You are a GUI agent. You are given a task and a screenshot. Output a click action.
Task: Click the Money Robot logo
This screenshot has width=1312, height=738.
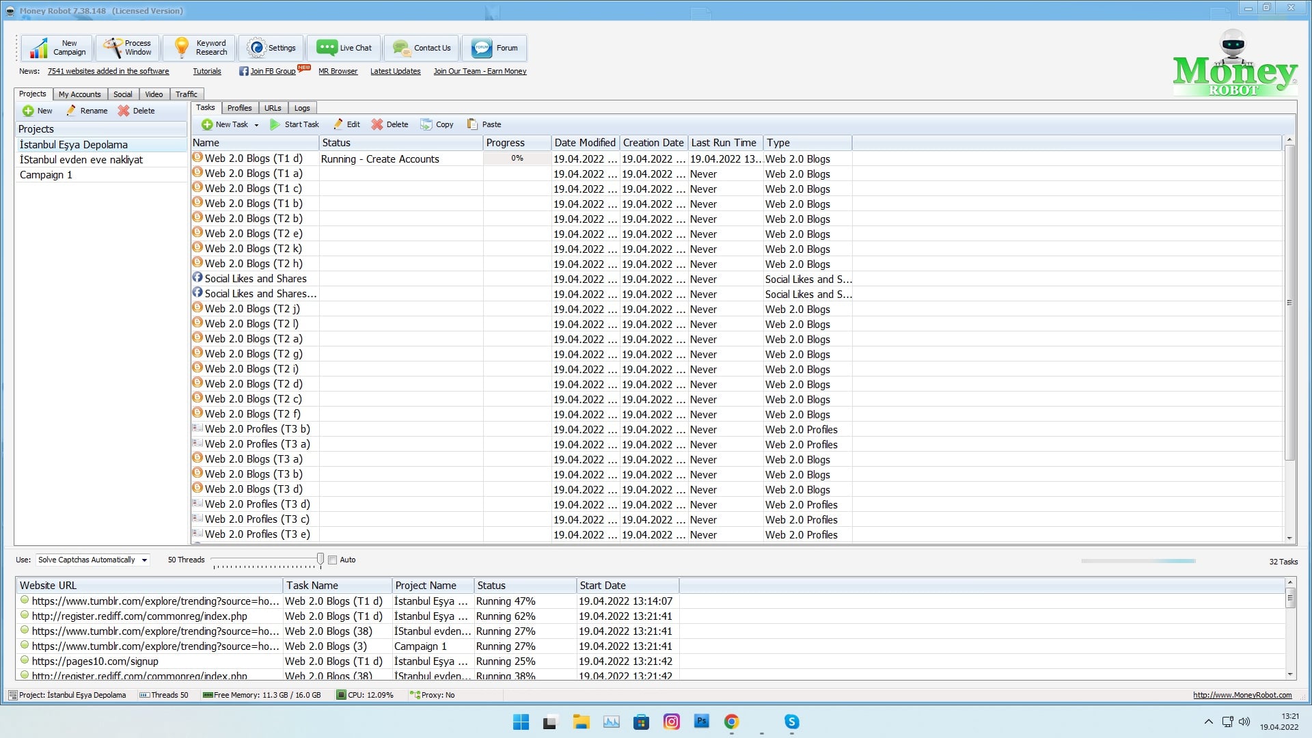pos(1235,63)
